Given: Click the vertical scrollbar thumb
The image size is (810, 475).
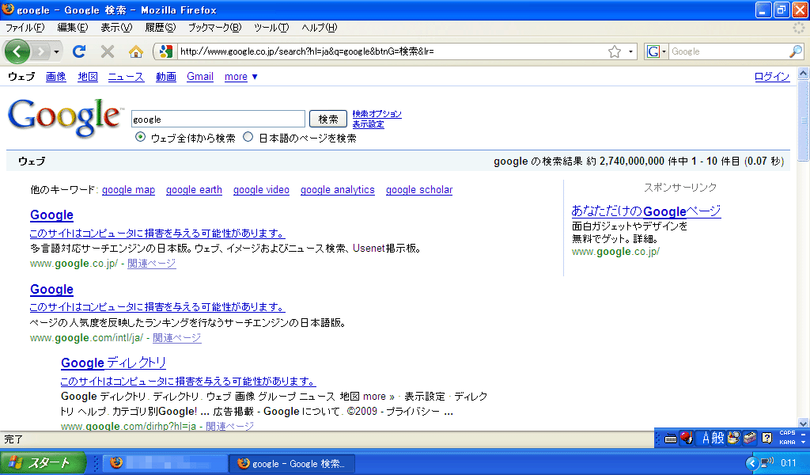Looking at the screenshot, I should coord(804,120).
